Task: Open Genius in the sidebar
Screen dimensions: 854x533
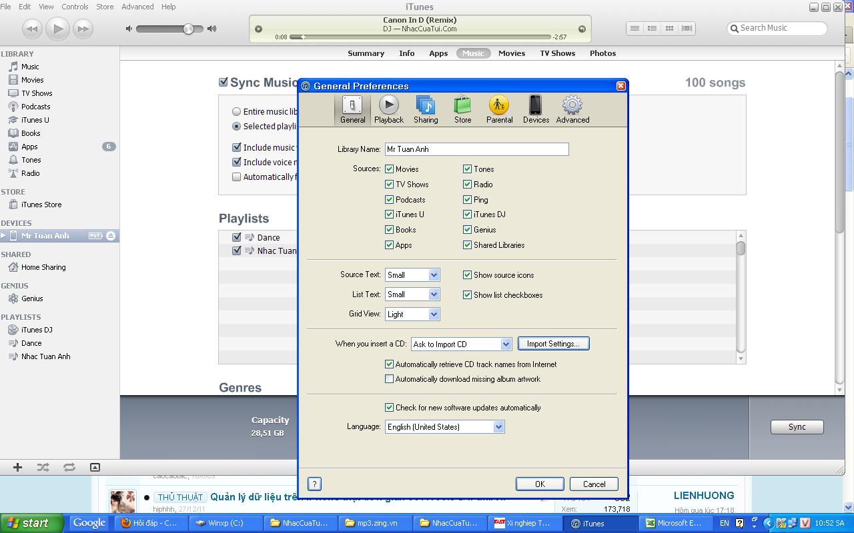Action: 32,298
